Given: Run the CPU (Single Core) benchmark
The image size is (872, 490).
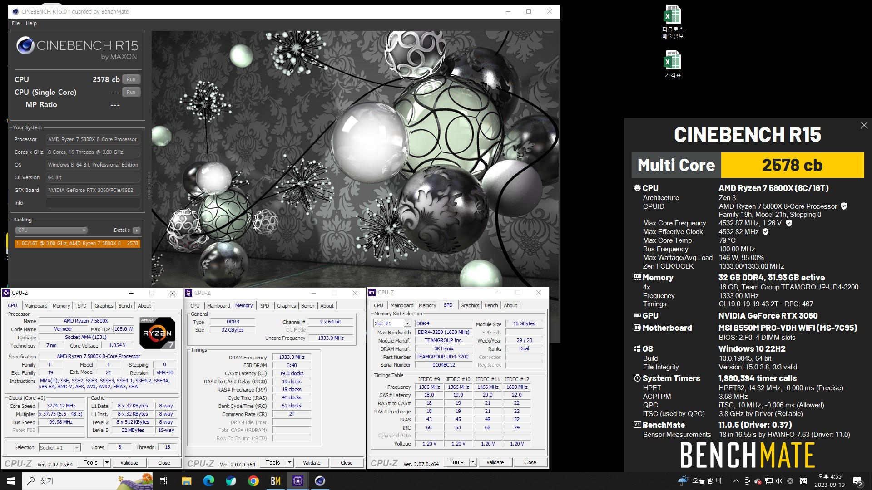Looking at the screenshot, I should [131, 92].
